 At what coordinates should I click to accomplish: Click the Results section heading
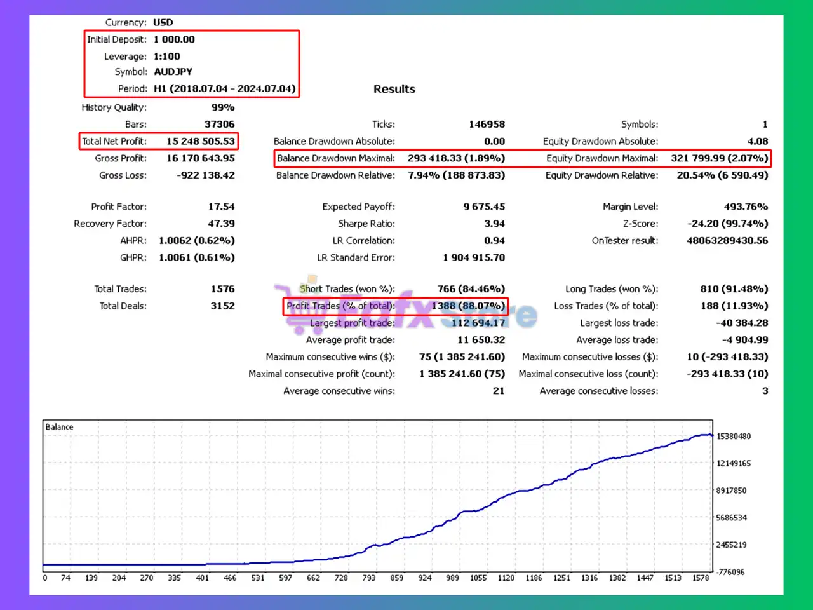pyautogui.click(x=394, y=89)
